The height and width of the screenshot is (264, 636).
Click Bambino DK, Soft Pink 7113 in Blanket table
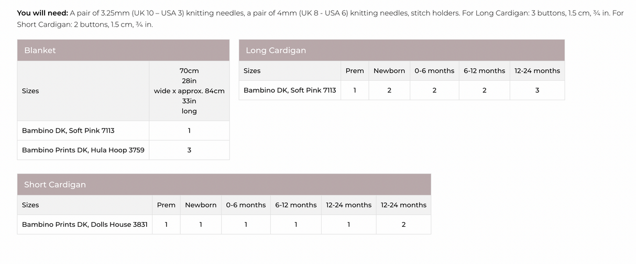click(68, 130)
